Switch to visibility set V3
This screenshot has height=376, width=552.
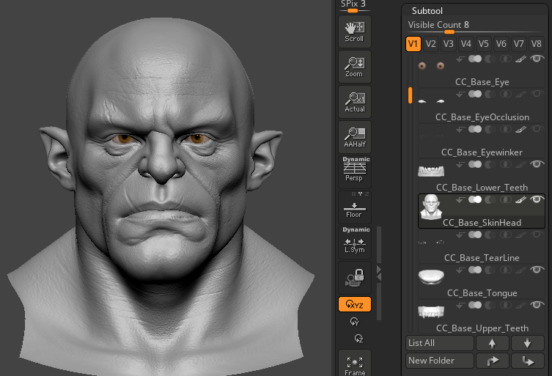coord(448,44)
